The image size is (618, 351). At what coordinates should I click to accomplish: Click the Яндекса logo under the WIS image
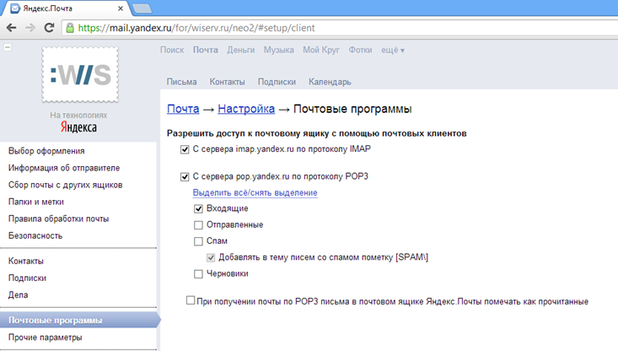[78, 127]
